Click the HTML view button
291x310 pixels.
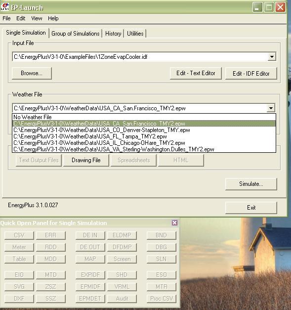pyautogui.click(x=181, y=160)
